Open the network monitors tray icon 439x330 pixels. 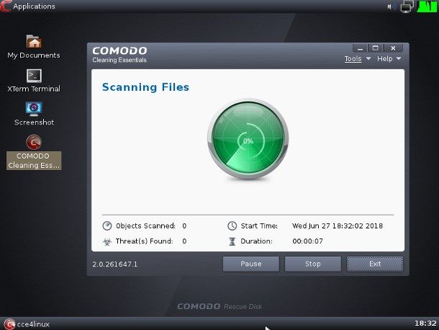point(407,6)
